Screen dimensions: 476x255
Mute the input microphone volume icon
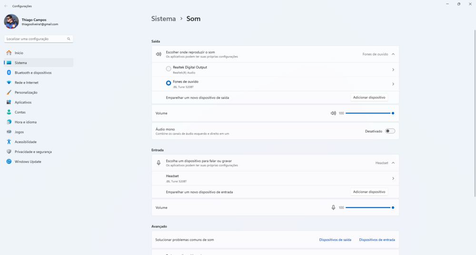pyautogui.click(x=333, y=208)
